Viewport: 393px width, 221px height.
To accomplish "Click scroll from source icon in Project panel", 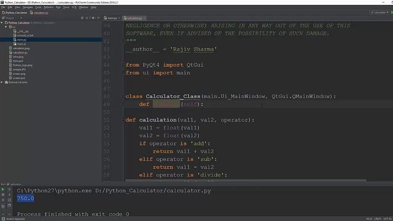I will click(x=82, y=18).
